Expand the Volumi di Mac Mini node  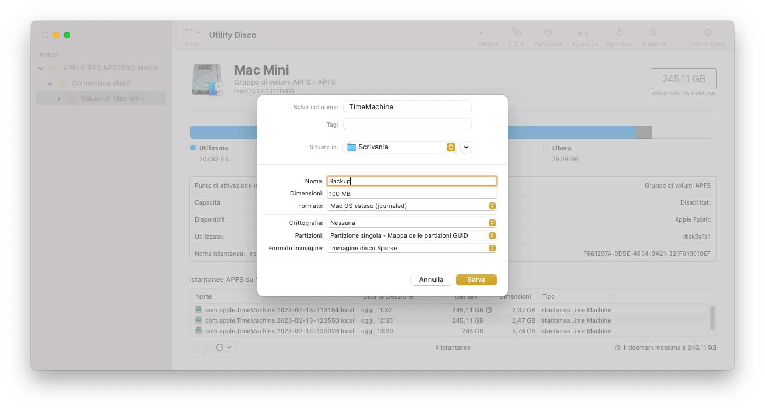click(59, 99)
